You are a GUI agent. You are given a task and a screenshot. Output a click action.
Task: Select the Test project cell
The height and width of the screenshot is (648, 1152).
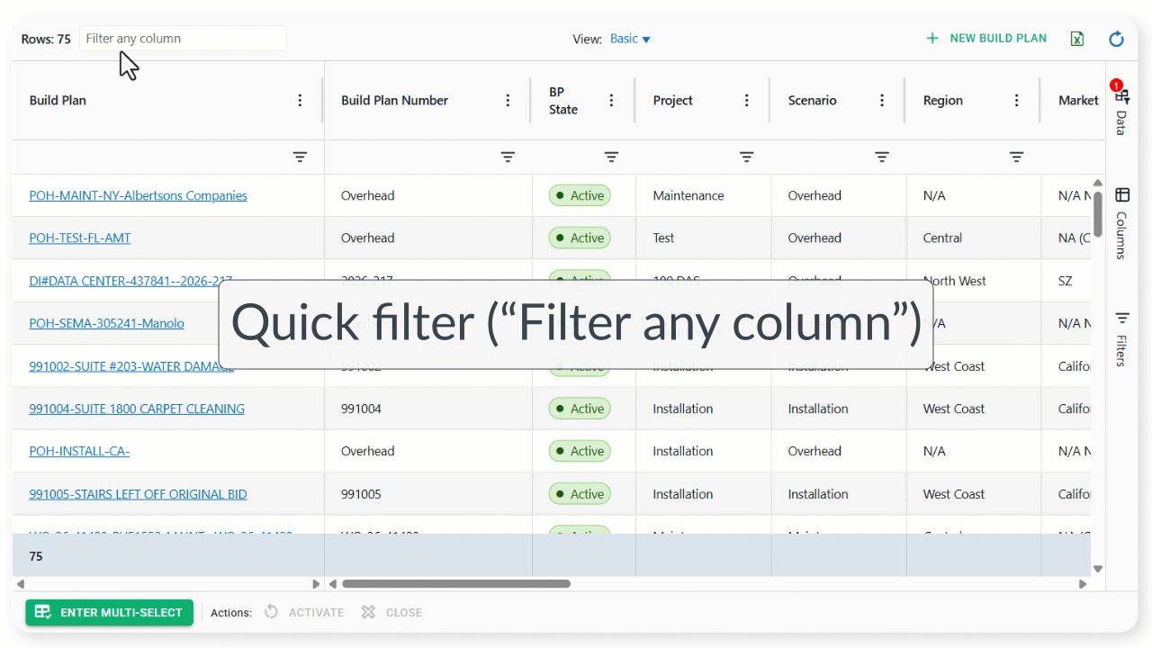pos(704,238)
